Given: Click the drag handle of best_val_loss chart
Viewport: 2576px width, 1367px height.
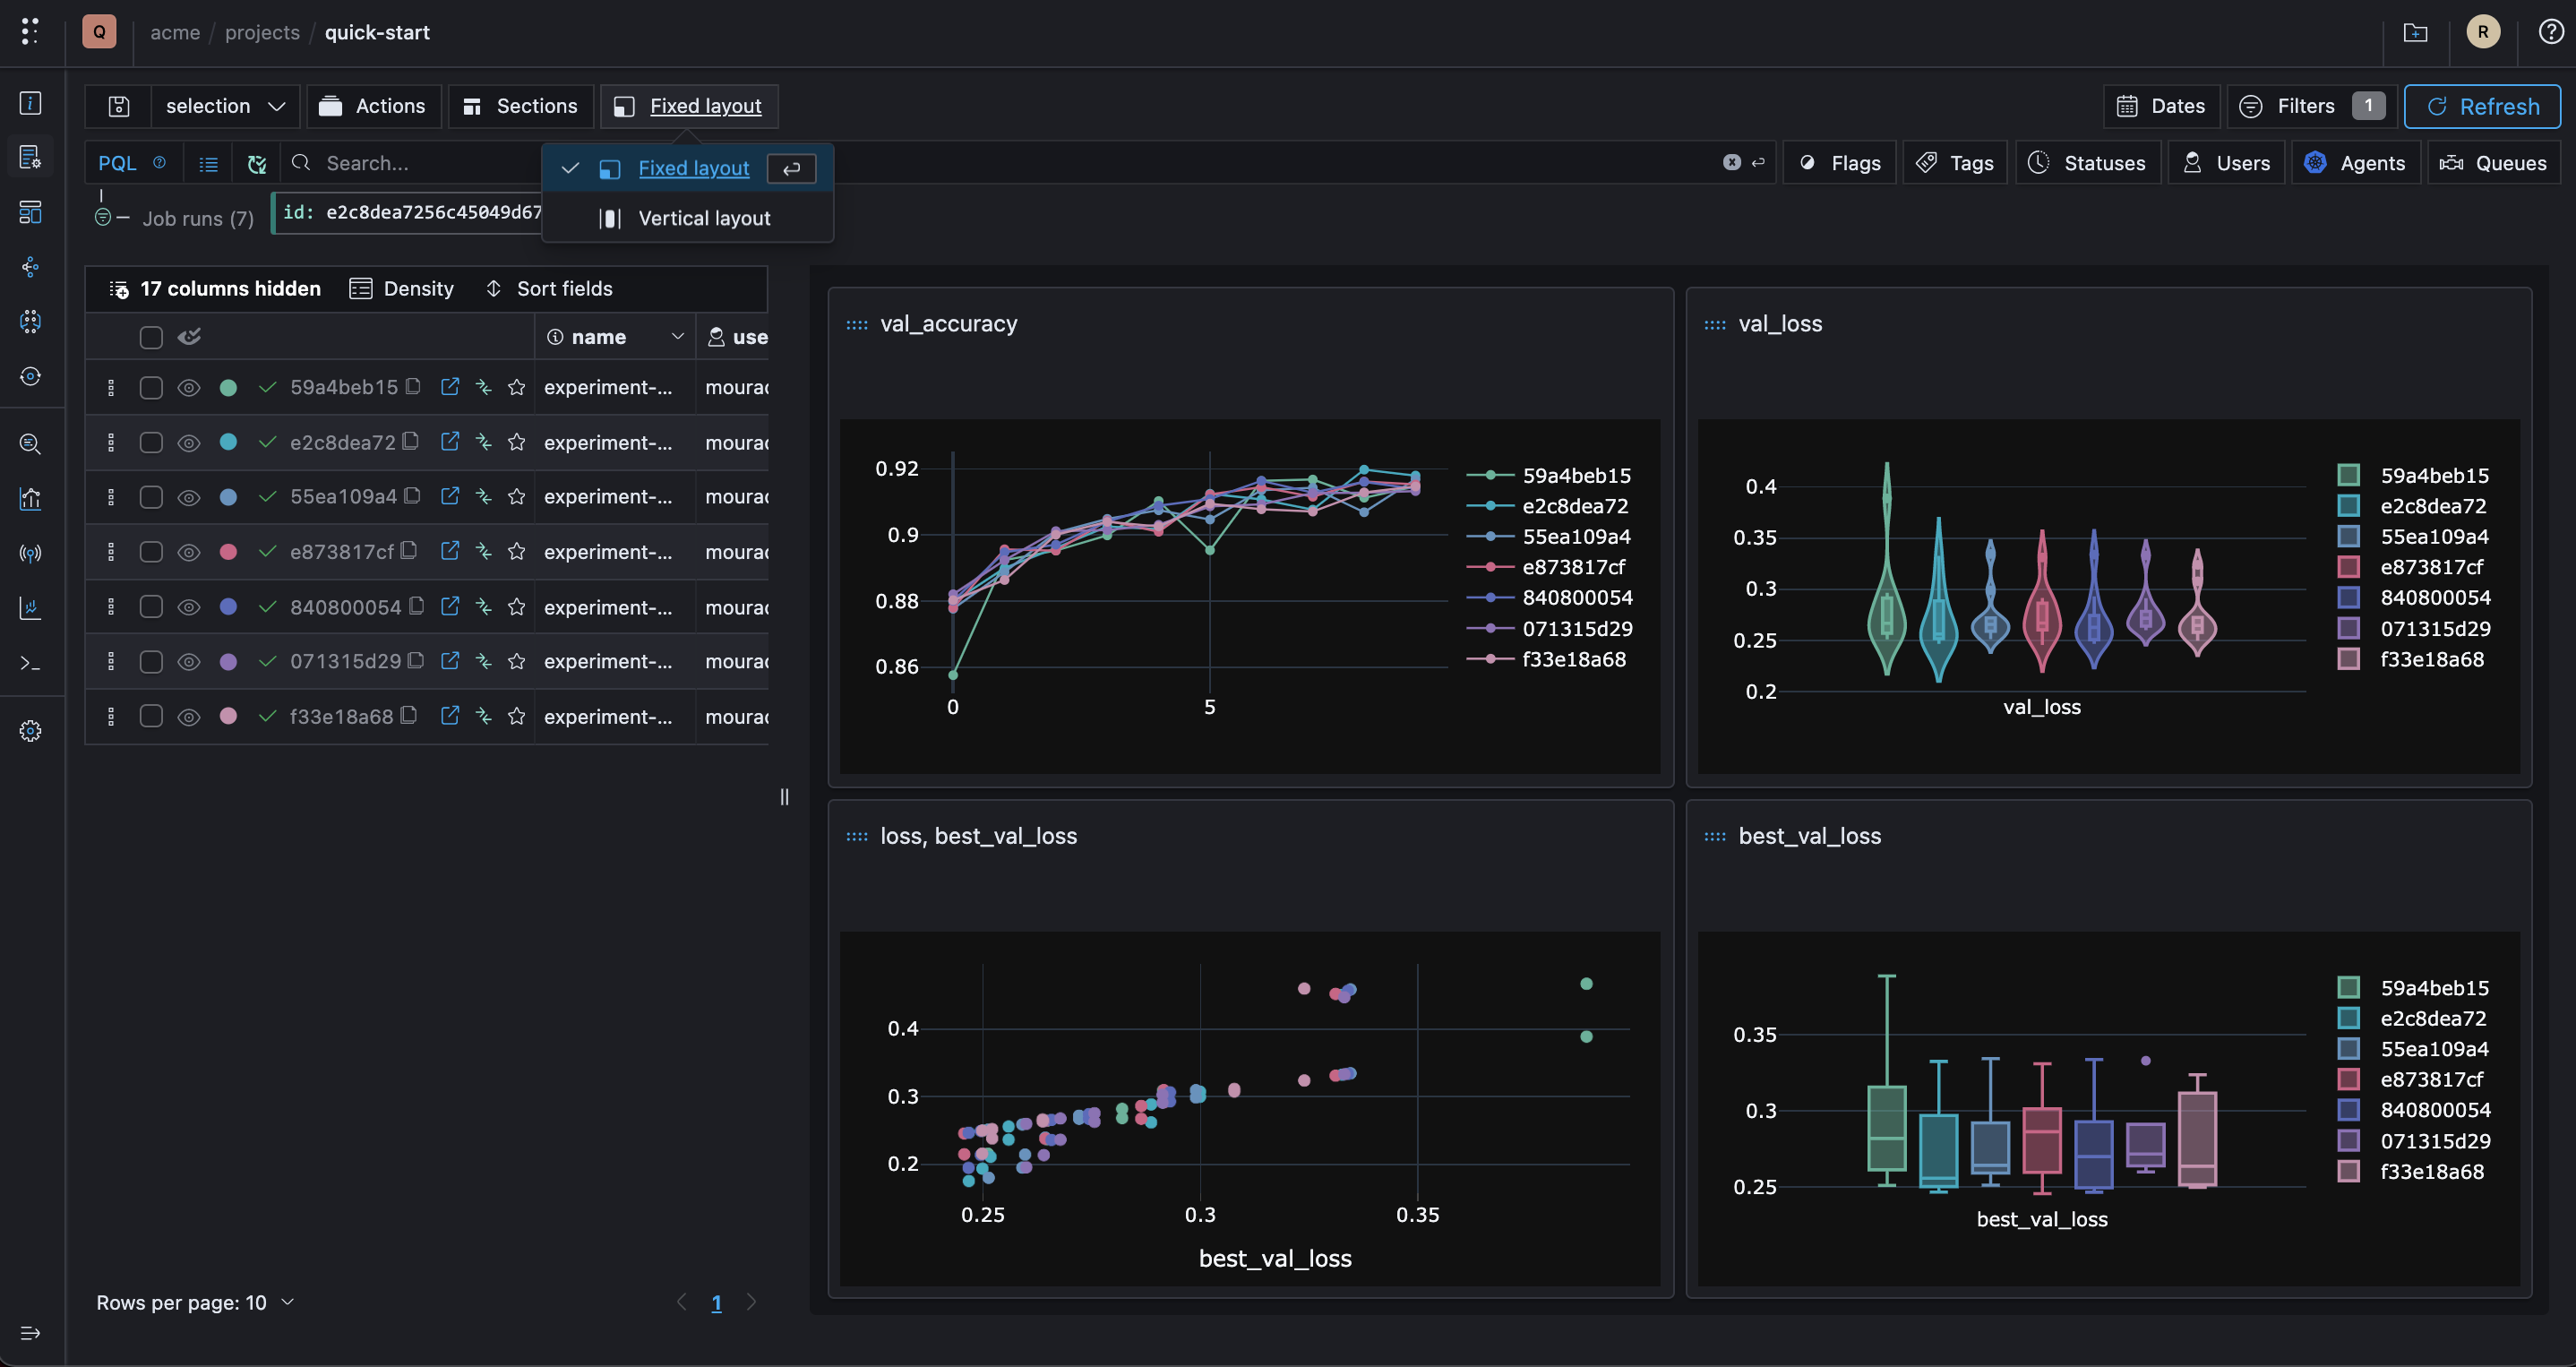Looking at the screenshot, I should [x=1714, y=837].
